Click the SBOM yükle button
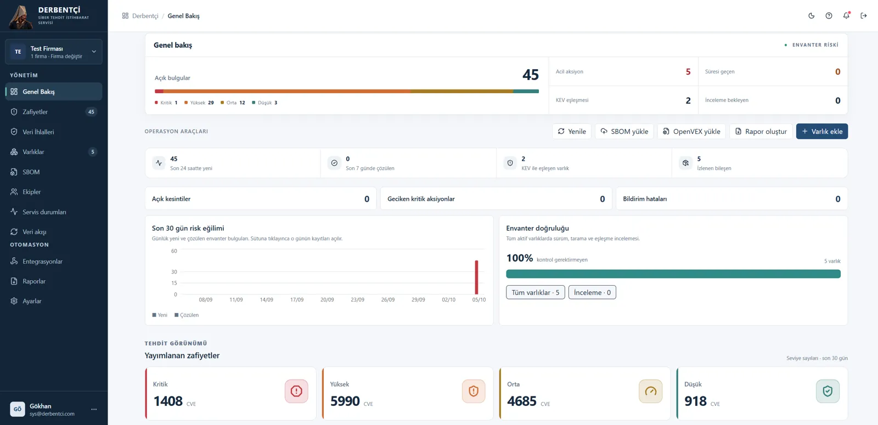Viewport: 878px width, 425px height. click(624, 132)
